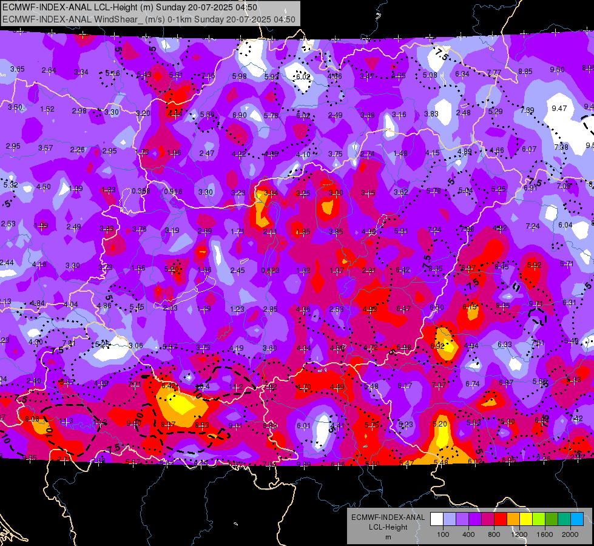Click the wind shear value '1.66'

coord(204,270)
